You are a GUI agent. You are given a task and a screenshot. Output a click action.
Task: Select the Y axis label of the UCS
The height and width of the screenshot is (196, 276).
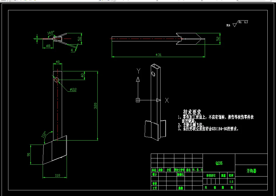click(138, 71)
